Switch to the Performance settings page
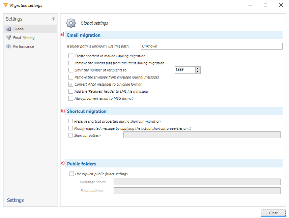The width and height of the screenshot is (289, 218). pyautogui.click(x=23, y=46)
